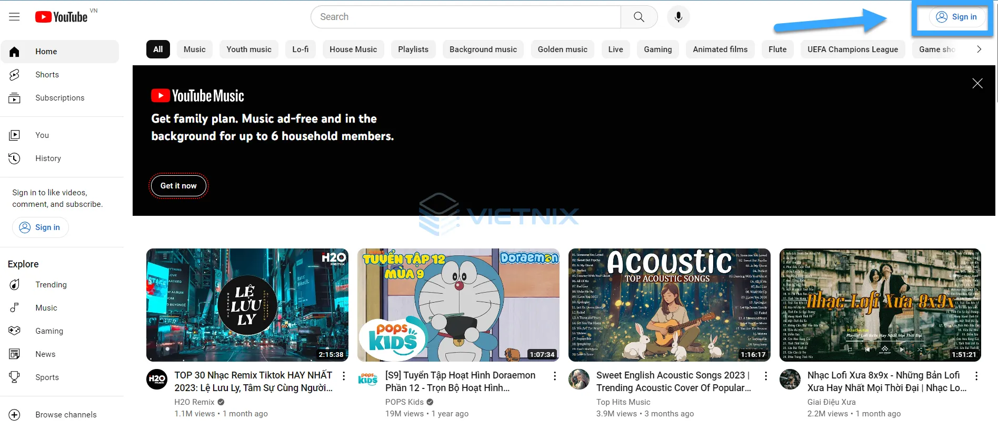This screenshot has width=998, height=429.
Task: Start voice search with microphone
Action: (678, 17)
